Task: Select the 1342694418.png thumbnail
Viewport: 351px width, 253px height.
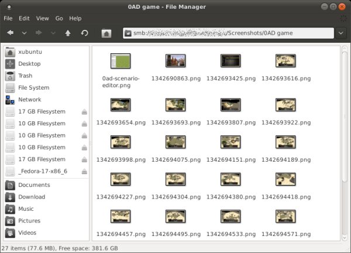Action: tap(285, 179)
